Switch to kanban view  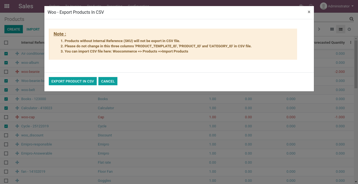[x=332, y=29]
